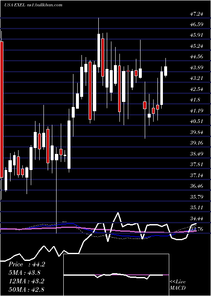The image size is (211, 296).
Task: Click the Price : 44.2 readout
Action: click(27, 264)
